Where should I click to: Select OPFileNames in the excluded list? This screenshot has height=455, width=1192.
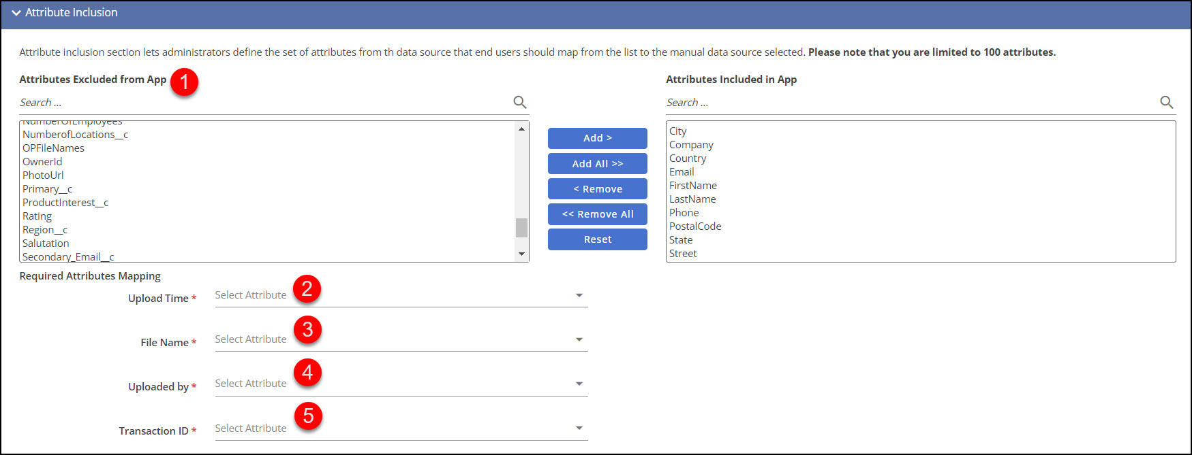pyautogui.click(x=54, y=148)
